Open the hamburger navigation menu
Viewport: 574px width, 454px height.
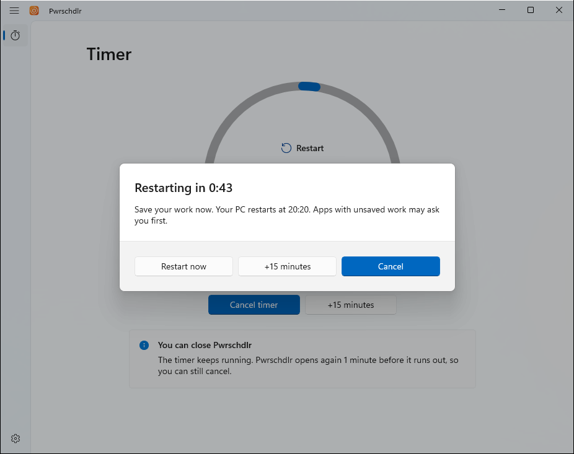click(x=14, y=11)
